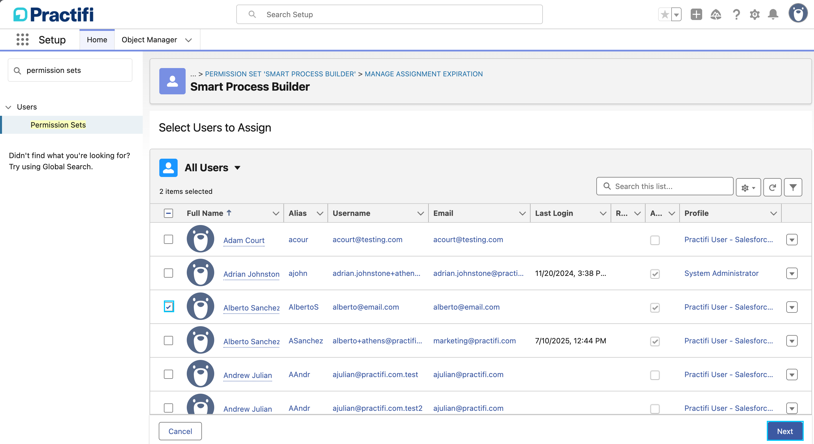Click the Manage Assignment Expiration breadcrumb
Screen dimensions: 814x444
pos(423,74)
